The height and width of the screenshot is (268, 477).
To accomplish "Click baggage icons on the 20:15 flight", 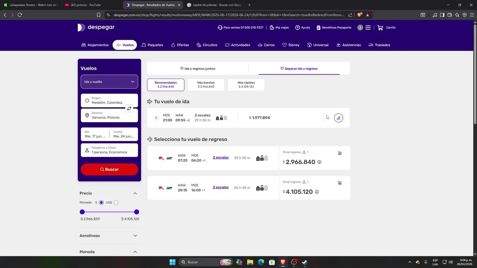I will click(262, 188).
